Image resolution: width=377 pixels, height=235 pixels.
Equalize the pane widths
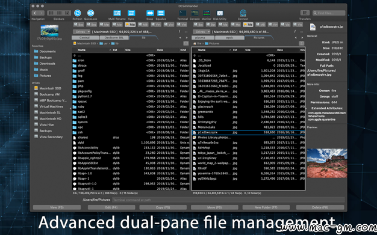tap(161, 13)
